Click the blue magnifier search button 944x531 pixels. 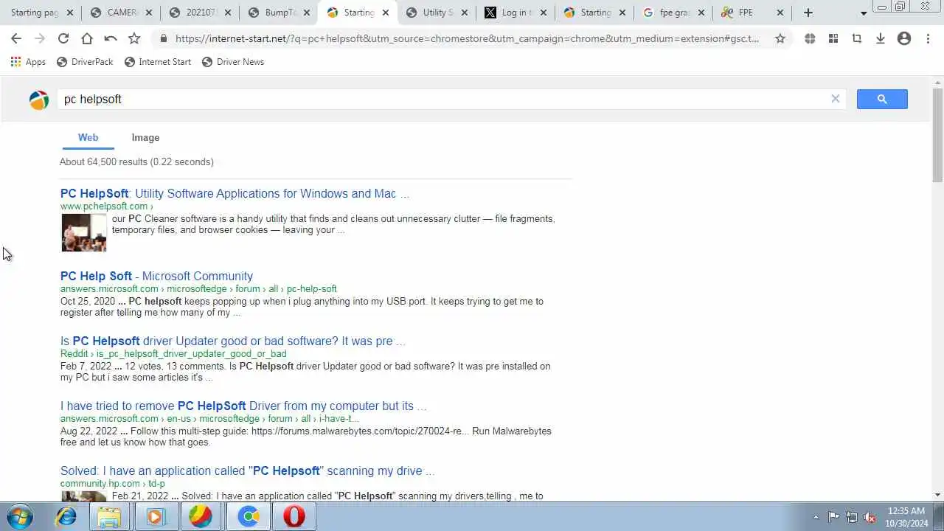pos(882,99)
